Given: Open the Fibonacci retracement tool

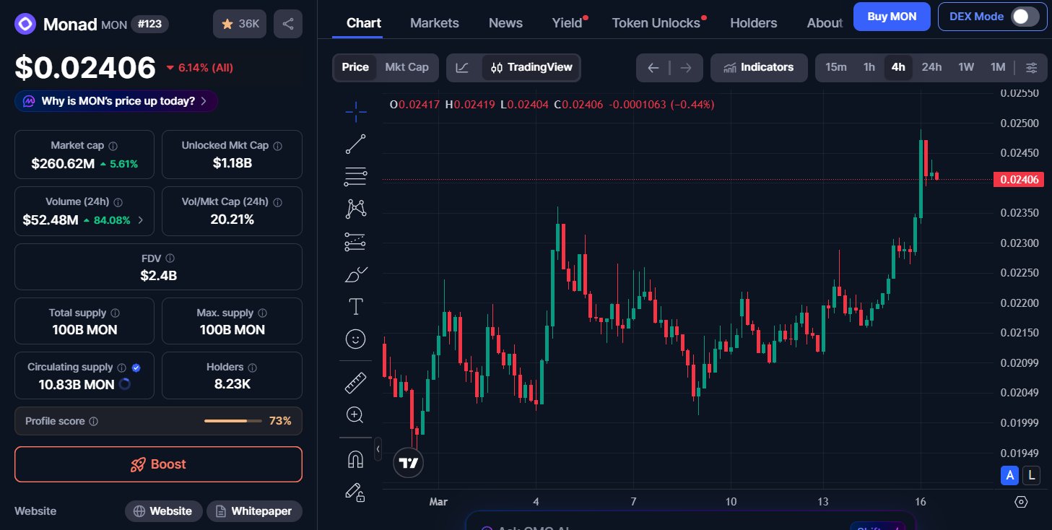Looking at the screenshot, I should [355, 176].
